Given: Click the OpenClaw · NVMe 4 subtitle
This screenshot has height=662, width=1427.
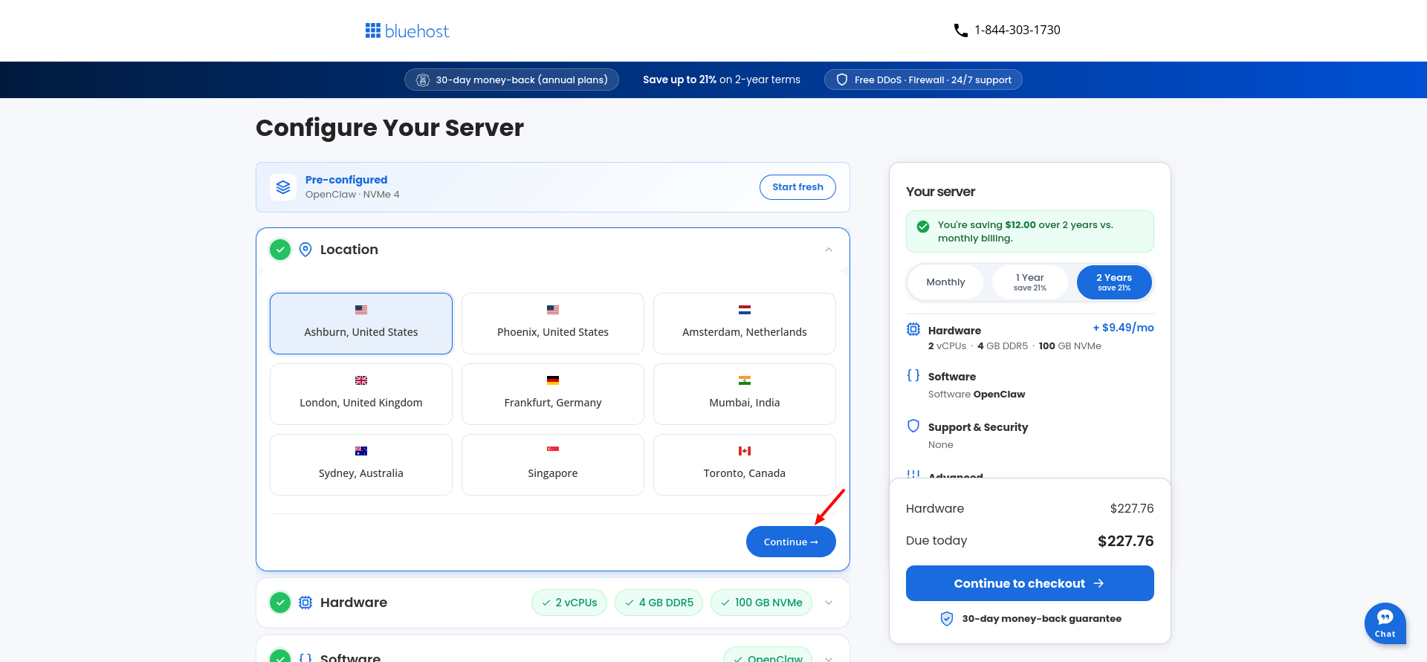Looking at the screenshot, I should pos(352,195).
